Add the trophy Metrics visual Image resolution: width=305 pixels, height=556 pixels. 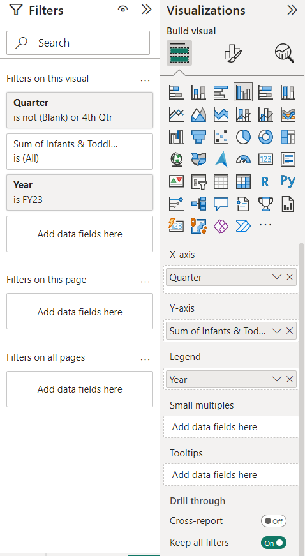point(265,204)
